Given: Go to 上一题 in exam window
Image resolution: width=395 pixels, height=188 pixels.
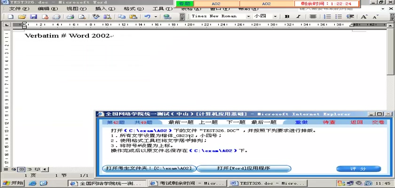Looking at the screenshot, I should (208, 122).
